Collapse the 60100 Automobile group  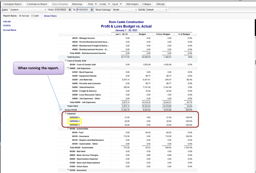(68, 129)
